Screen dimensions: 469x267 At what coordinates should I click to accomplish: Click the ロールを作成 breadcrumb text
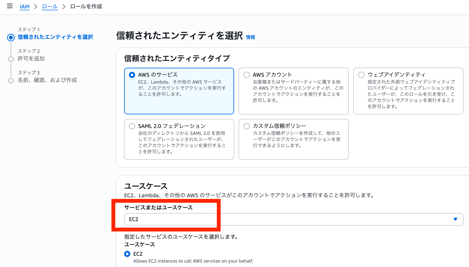click(x=86, y=7)
